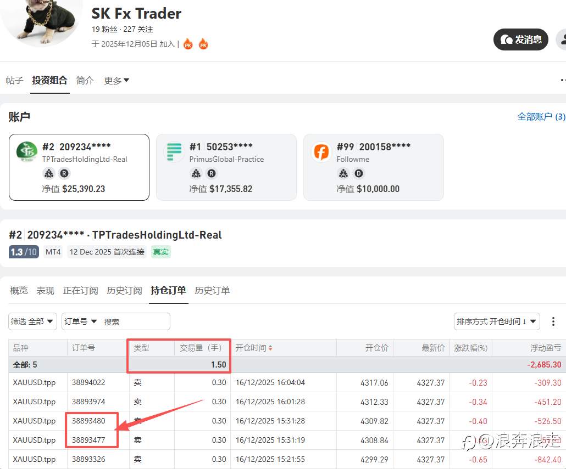
Task: Click the triangle badge icon on Followme card
Action: (x=343, y=174)
